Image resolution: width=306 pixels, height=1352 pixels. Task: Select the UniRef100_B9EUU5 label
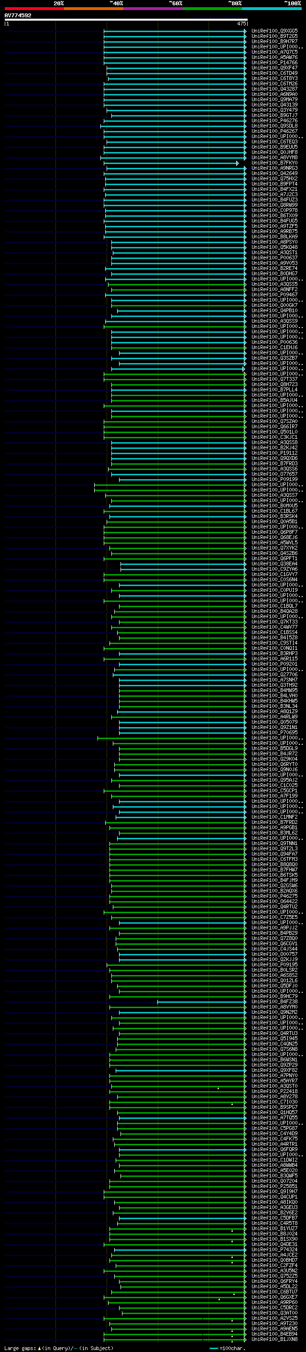coord(274,147)
